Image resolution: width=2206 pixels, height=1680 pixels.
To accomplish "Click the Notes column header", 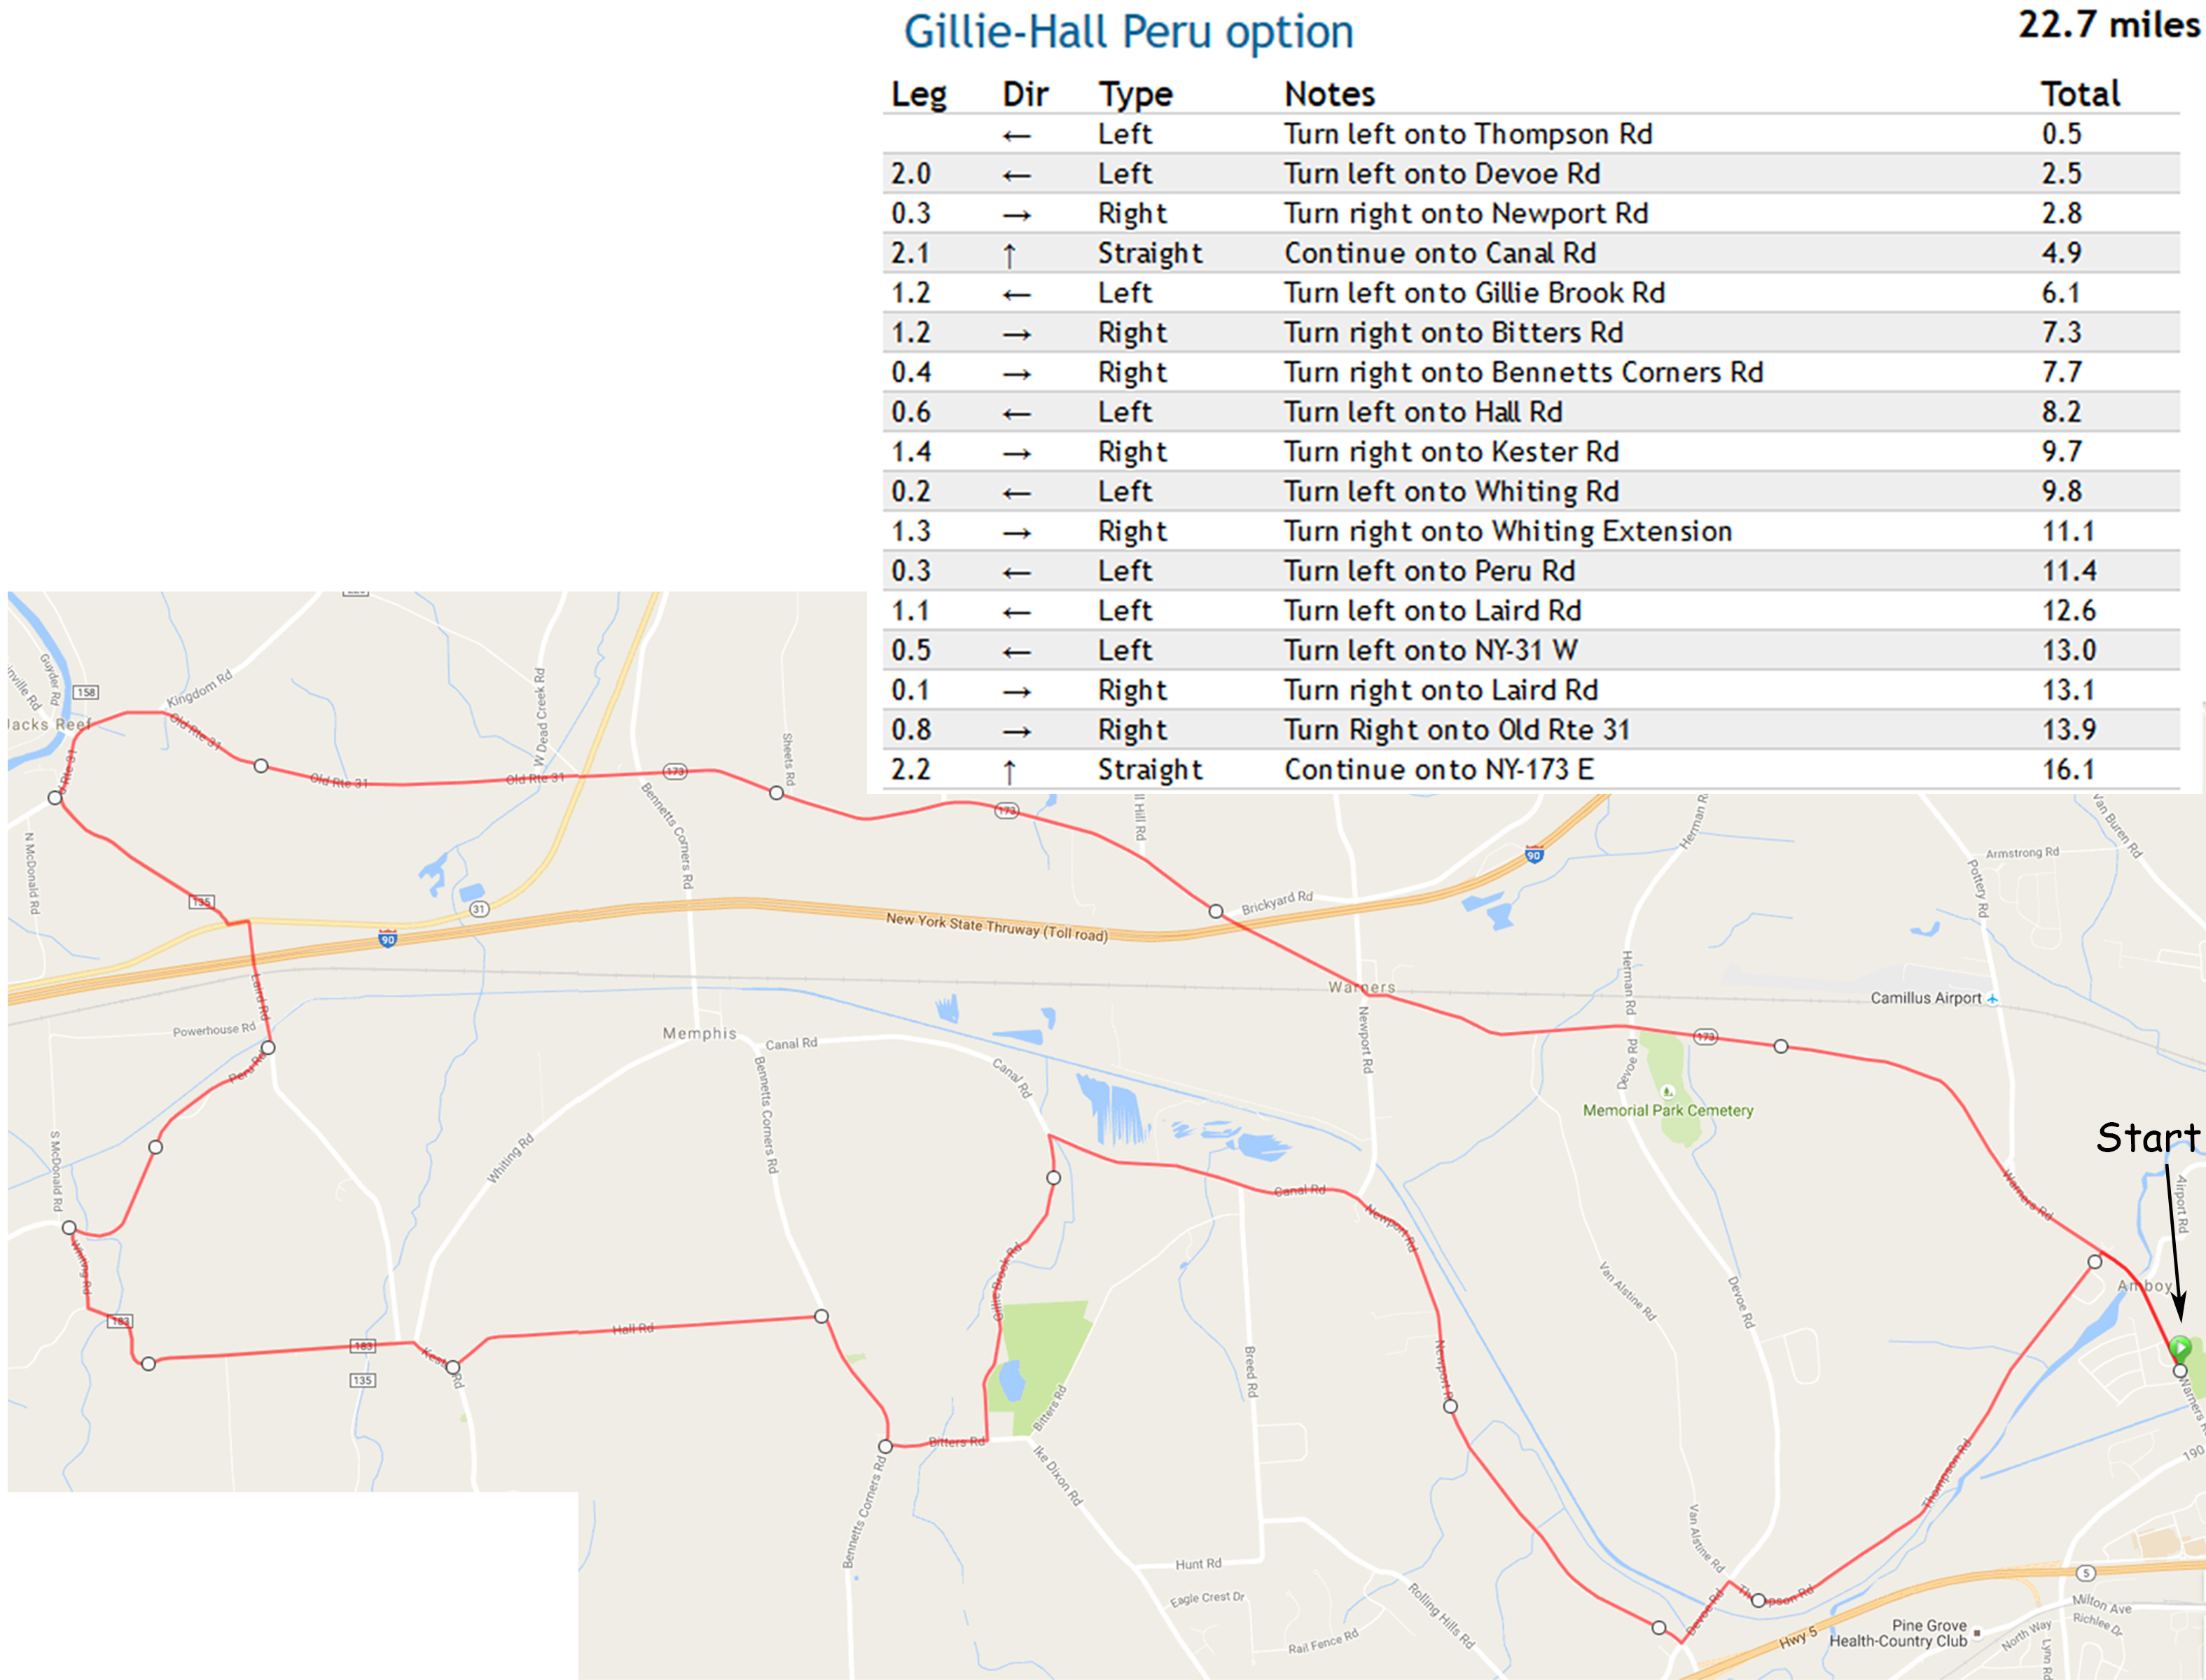I will [x=1329, y=94].
